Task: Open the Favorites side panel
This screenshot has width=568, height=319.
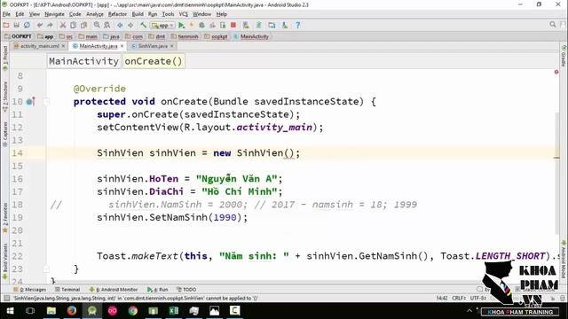Action: point(5,218)
